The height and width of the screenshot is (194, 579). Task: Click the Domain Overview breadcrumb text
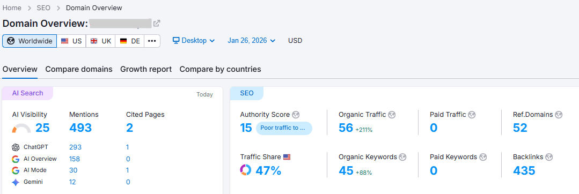pyautogui.click(x=94, y=8)
